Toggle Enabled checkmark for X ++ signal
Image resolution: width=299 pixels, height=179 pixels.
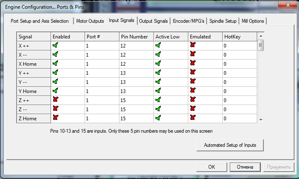click(x=55, y=45)
